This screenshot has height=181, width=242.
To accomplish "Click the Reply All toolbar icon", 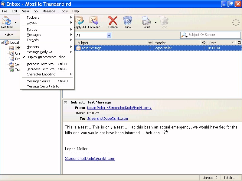I will coord(79,21).
